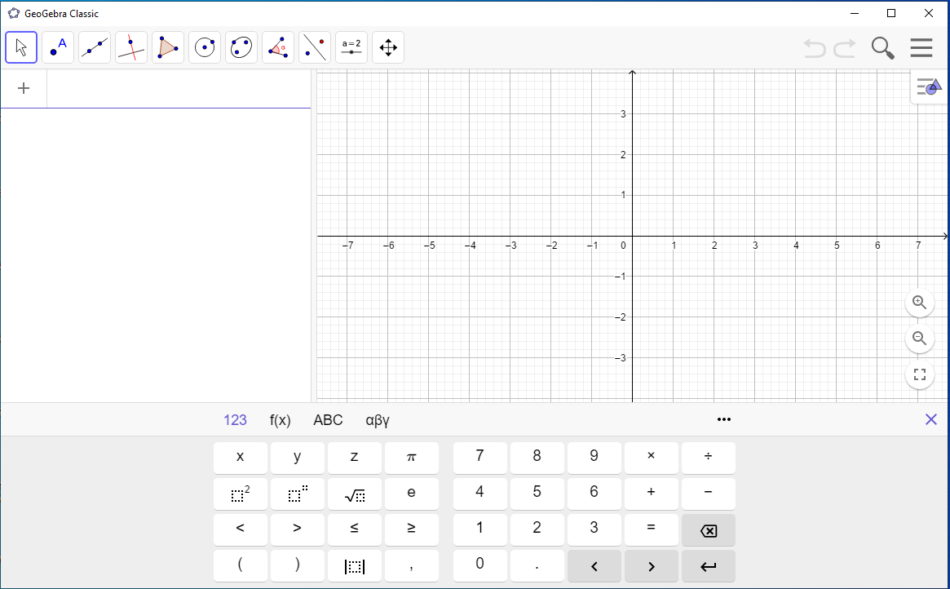Open the search magnifier
This screenshot has width=950, height=589.
click(x=883, y=48)
